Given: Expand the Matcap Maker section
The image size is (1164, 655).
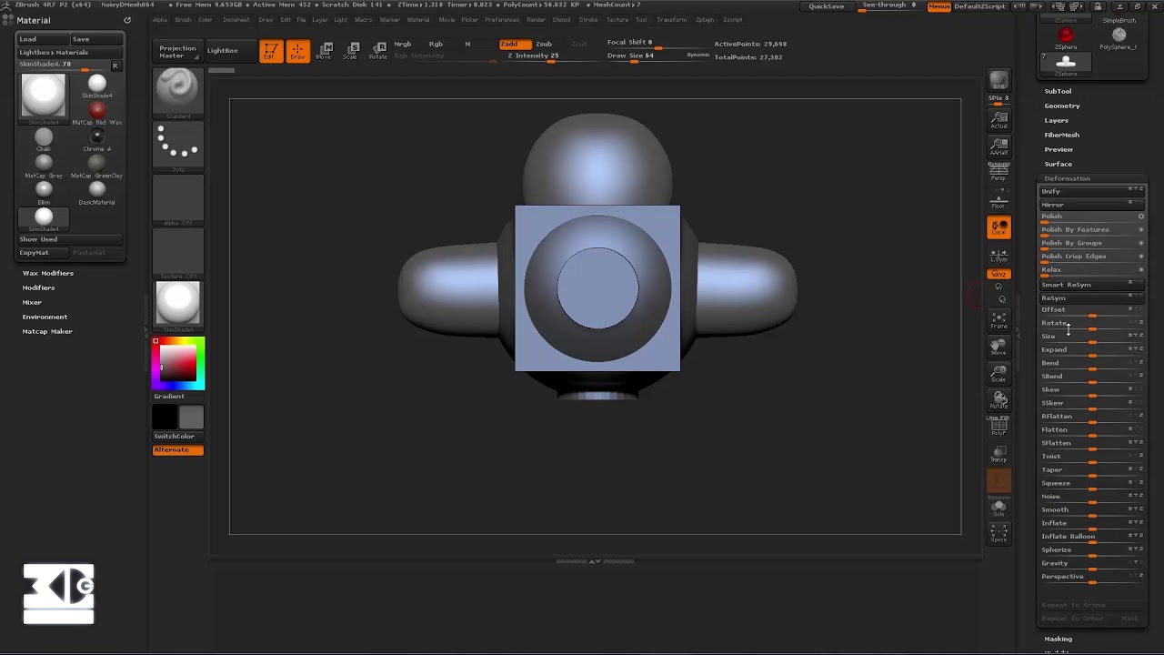Looking at the screenshot, I should click(47, 331).
